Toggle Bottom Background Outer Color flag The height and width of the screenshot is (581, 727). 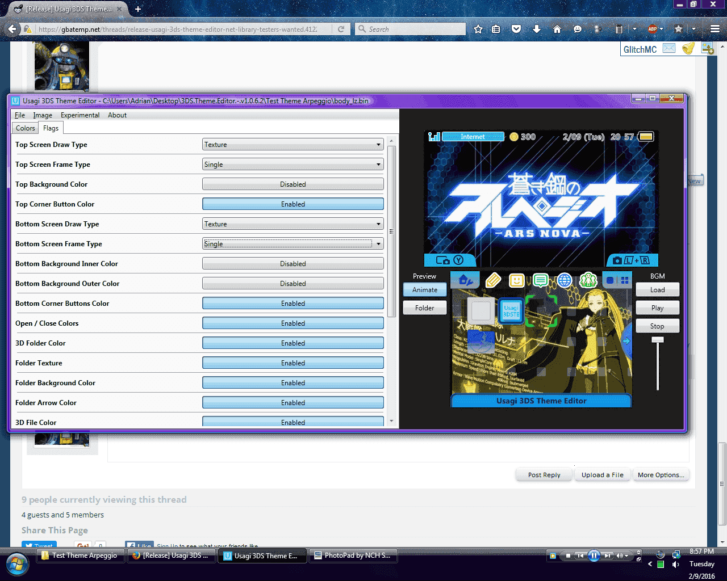click(x=293, y=284)
